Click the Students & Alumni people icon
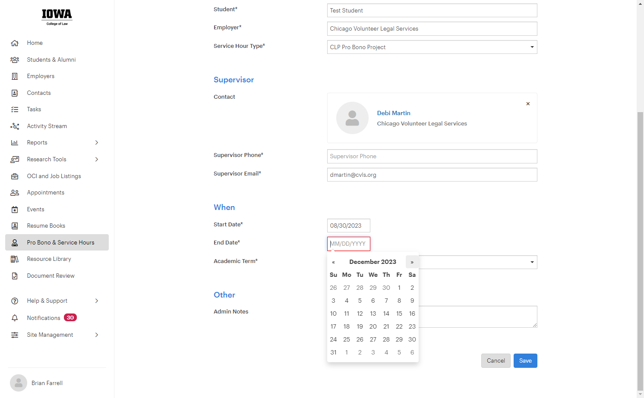This screenshot has height=398, width=644. pos(15,60)
